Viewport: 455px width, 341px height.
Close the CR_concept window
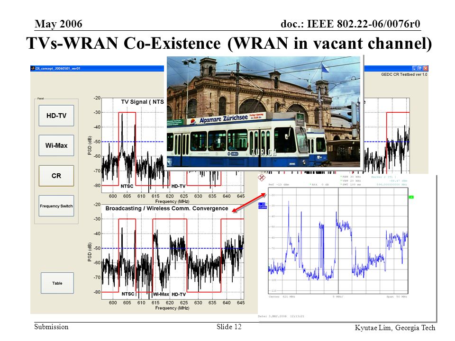click(x=426, y=68)
